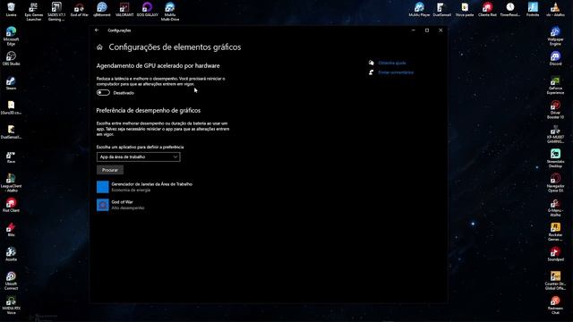This screenshot has width=573, height=322.
Task: Open qBittorrent desktop shortcut
Action: click(102, 10)
